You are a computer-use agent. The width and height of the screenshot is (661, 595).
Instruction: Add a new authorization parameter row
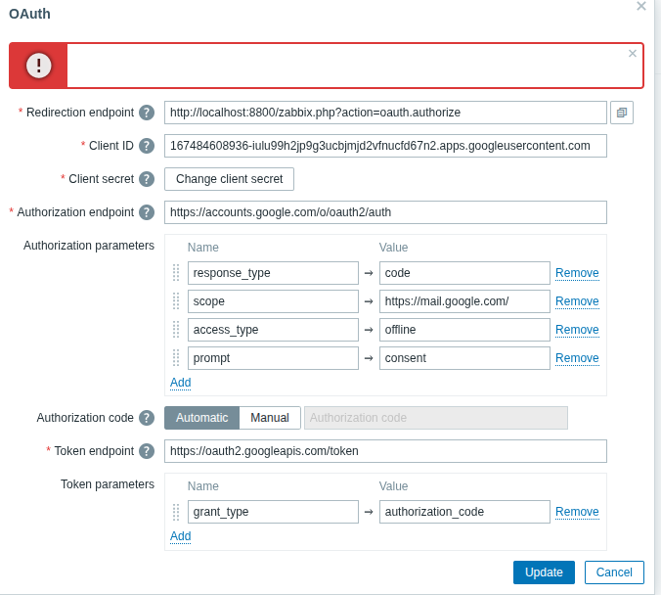[x=180, y=383]
